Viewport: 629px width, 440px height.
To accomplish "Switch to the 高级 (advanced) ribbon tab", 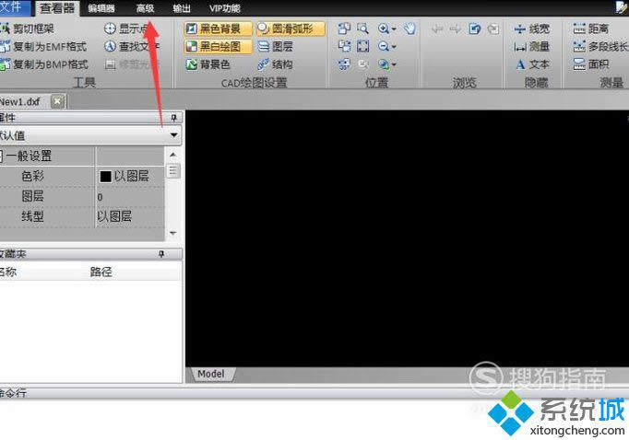I will [145, 8].
